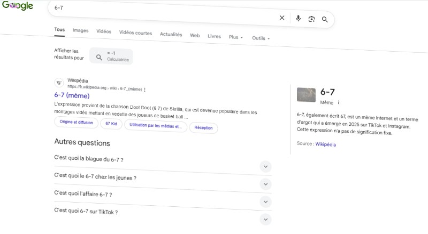Viewport: 428px width, 234px height.
Task: Open Utilisation par les médias chip
Action: pos(156,126)
